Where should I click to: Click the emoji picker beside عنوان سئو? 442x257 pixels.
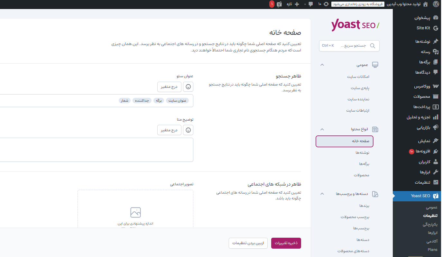pos(188,87)
